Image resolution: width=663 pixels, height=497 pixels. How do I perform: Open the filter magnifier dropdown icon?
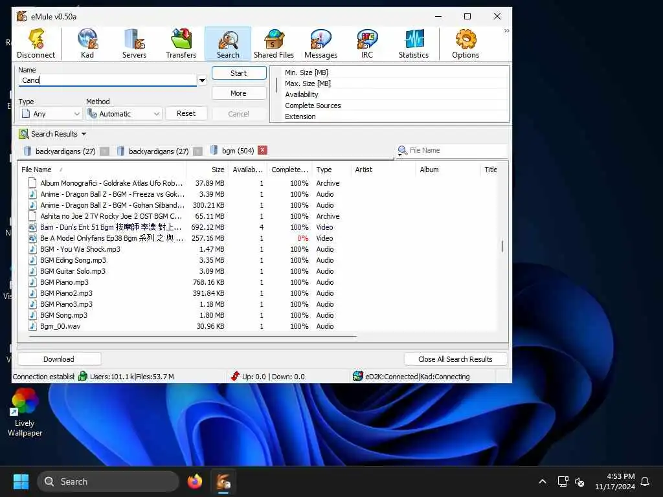point(402,150)
